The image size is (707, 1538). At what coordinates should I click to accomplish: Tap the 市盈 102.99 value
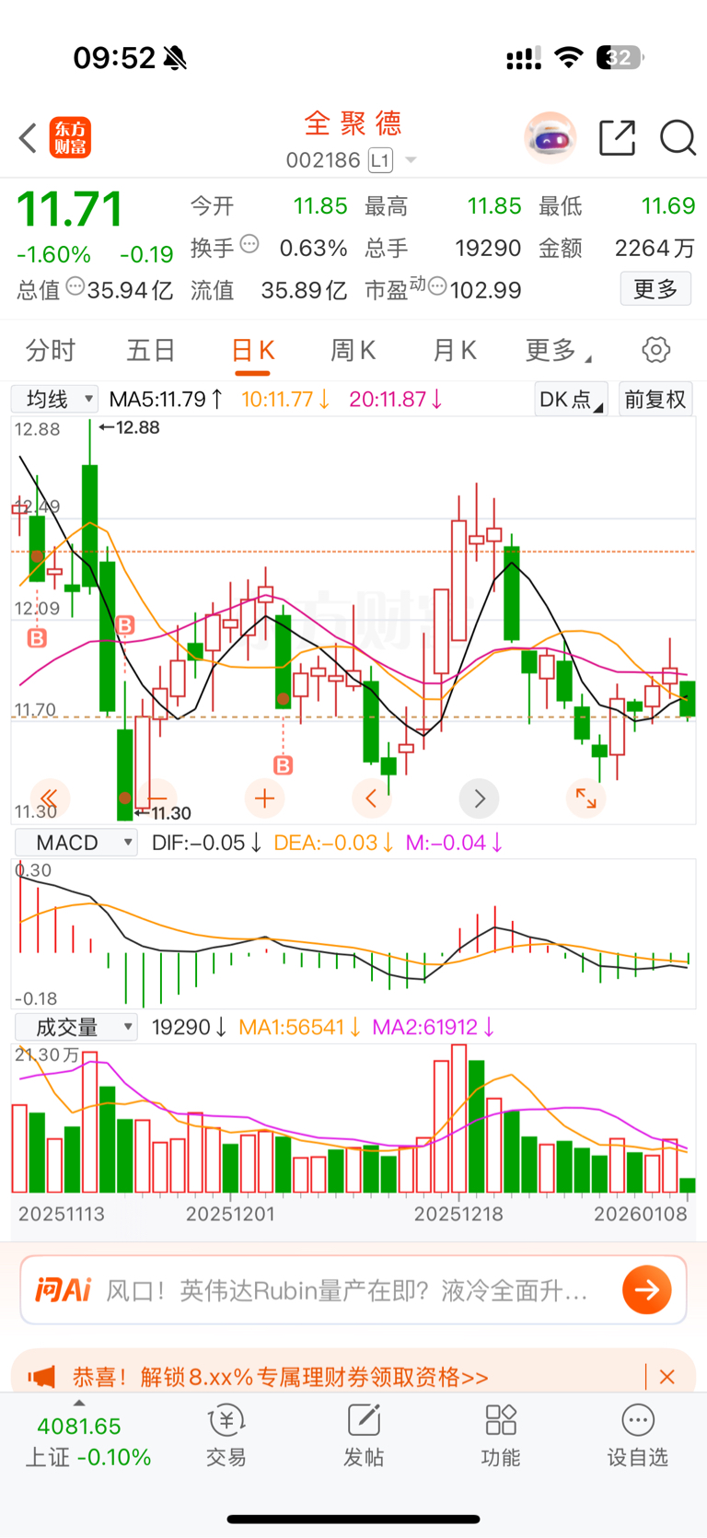(486, 291)
